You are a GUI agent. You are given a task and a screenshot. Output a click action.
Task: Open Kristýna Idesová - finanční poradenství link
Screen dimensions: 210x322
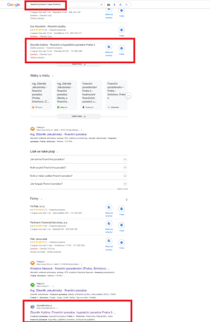coord(70,268)
